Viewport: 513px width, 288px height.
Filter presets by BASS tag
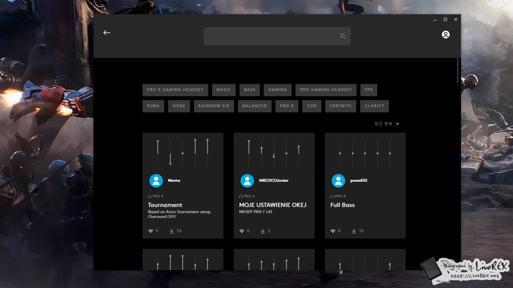point(249,90)
